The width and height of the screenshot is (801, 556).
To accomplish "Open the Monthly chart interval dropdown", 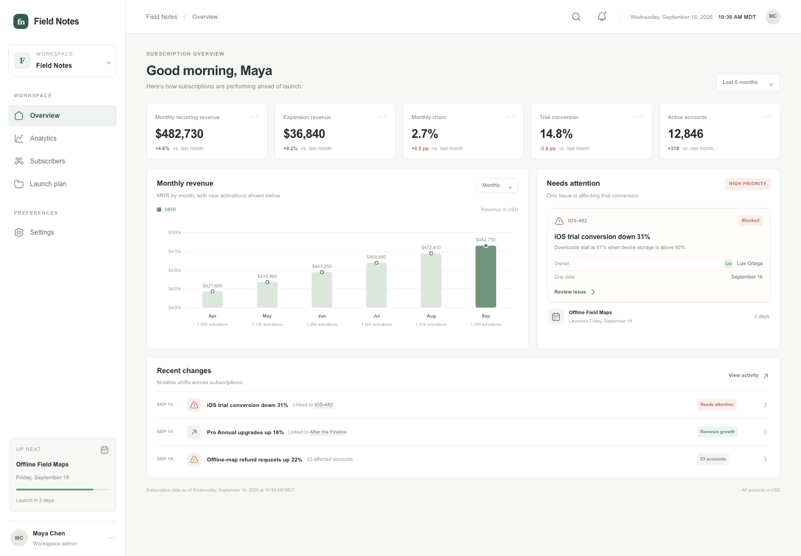I will point(497,185).
